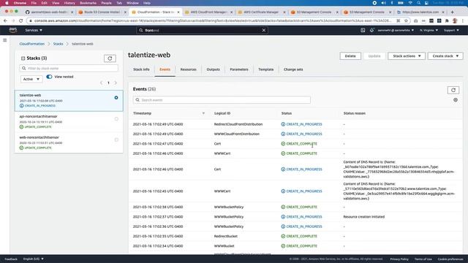Open the Privacy Policy link
This screenshot has width=468, height=263.
(399, 259)
